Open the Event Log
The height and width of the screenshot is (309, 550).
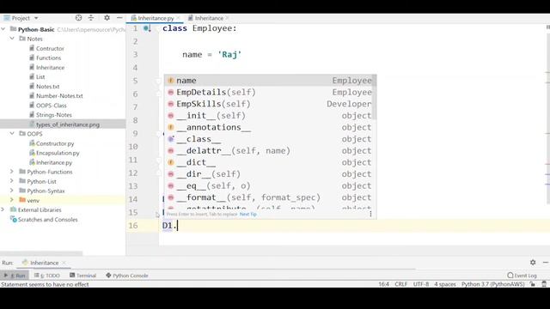[522, 276]
